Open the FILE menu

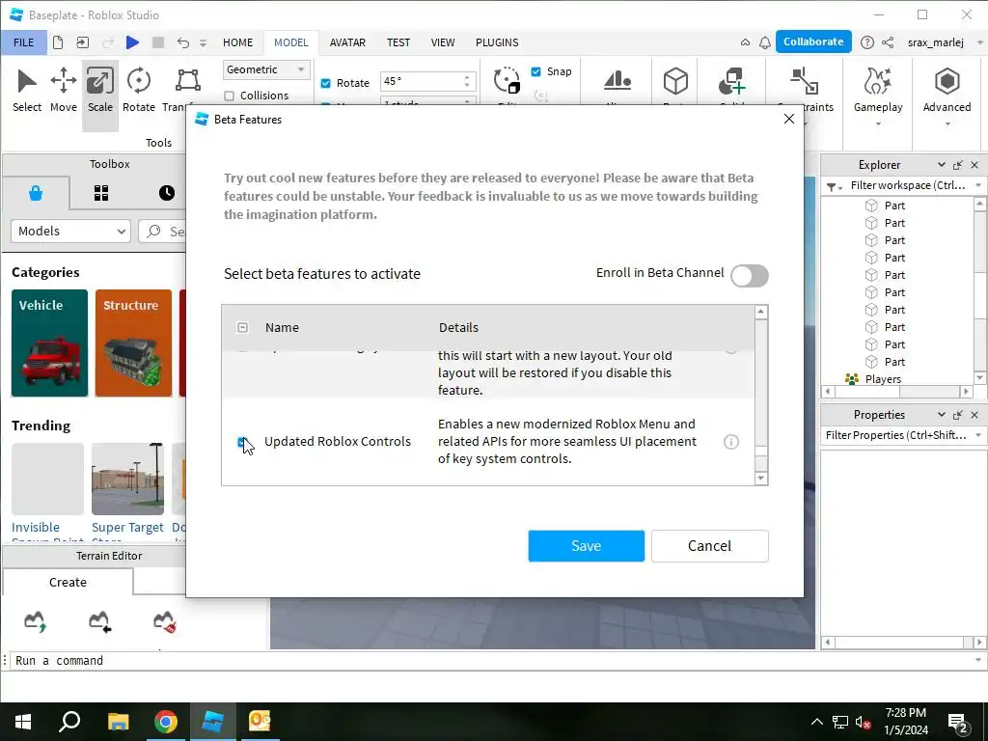click(24, 42)
